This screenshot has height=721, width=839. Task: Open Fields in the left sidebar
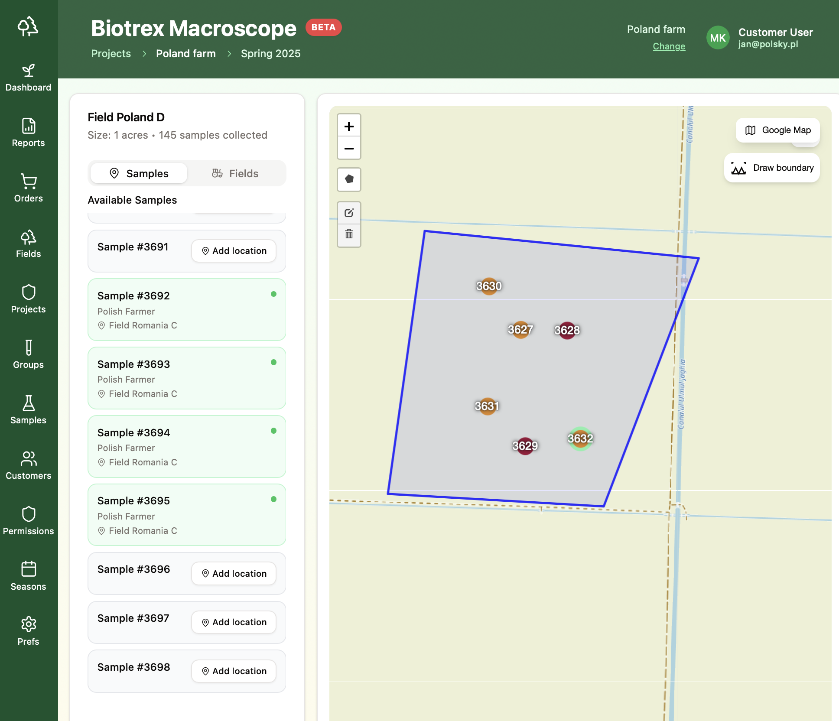click(x=29, y=244)
